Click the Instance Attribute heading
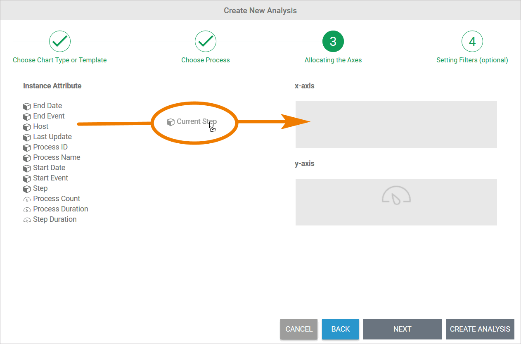Screen dimensions: 521x344 pos(52,86)
